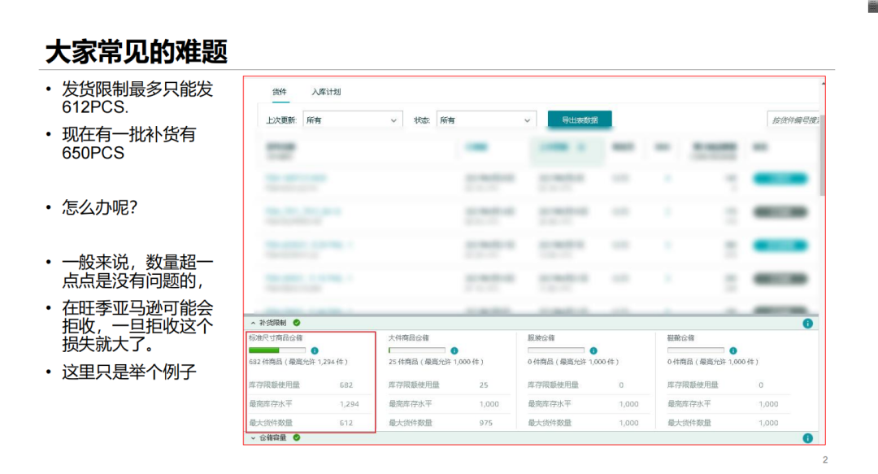This screenshot has height=474, width=878.
Task: Click the info icon beside the 大件商品仓储 progress bar
Action: 454,350
